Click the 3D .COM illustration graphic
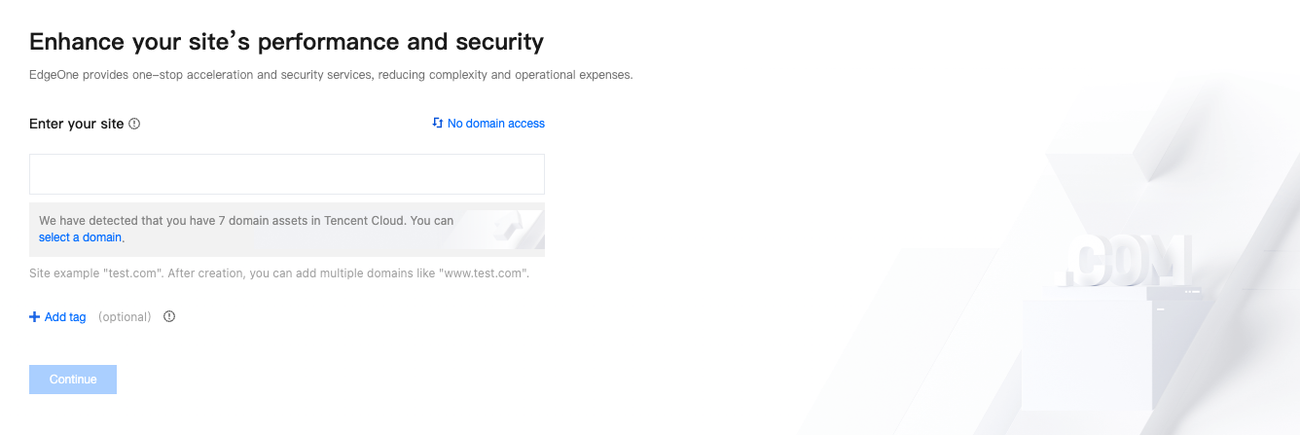This screenshot has height=435, width=1300. (x=1129, y=261)
